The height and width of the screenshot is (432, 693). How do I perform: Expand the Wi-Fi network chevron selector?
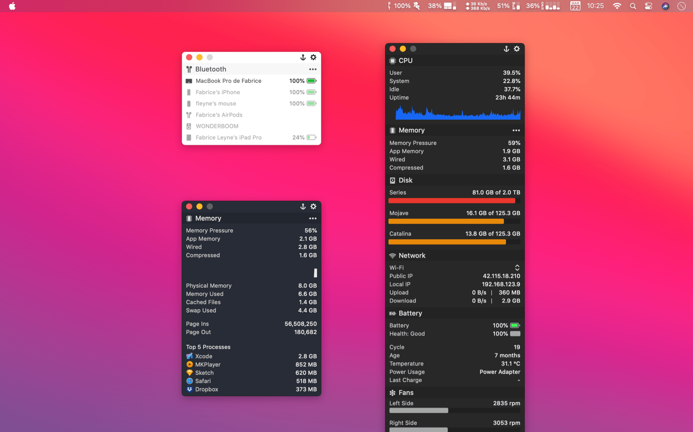pyautogui.click(x=517, y=267)
